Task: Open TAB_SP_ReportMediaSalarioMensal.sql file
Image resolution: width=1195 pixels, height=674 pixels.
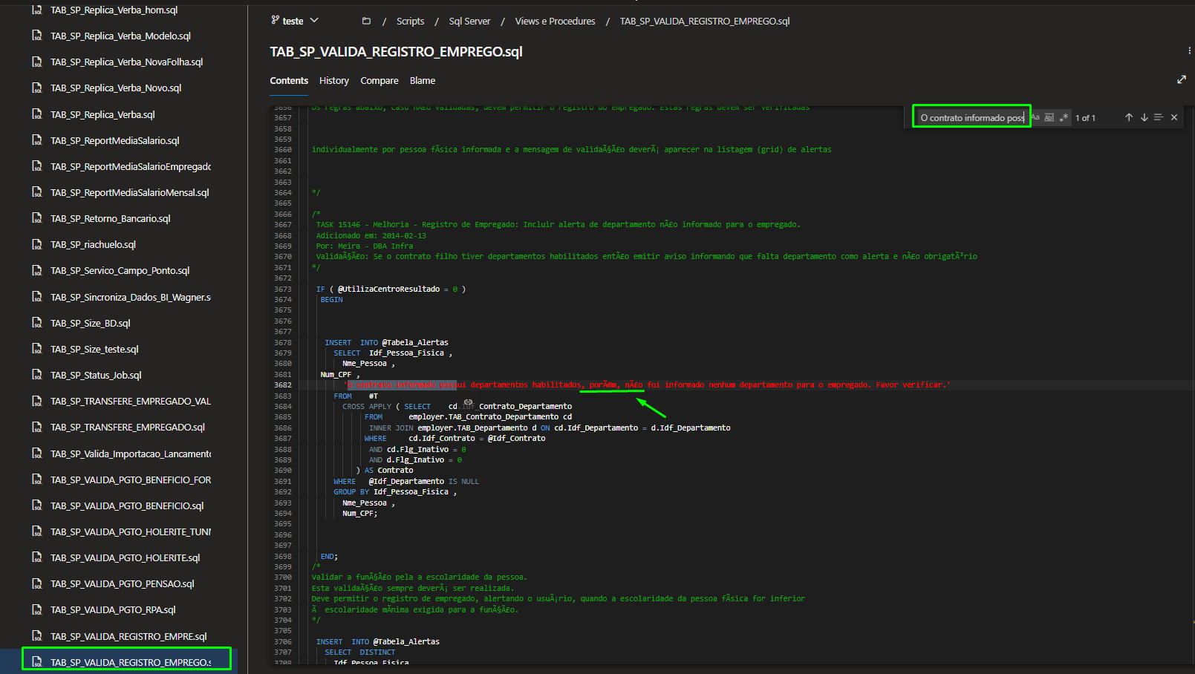Action: pyautogui.click(x=130, y=192)
